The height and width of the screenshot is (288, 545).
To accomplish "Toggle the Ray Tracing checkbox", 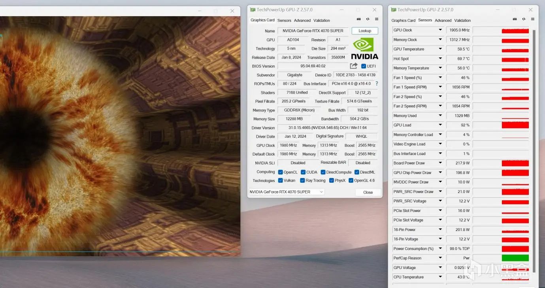I will [x=302, y=180].
